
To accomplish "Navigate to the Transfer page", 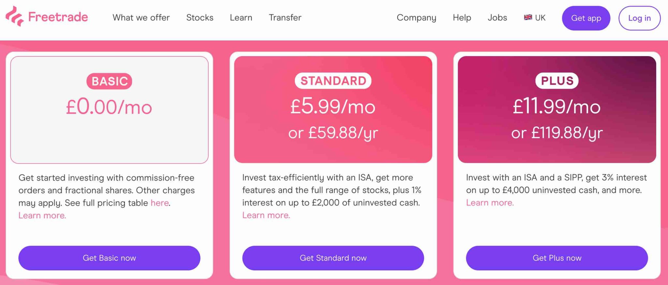I will point(284,18).
